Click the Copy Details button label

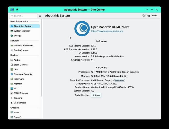click(151, 15)
